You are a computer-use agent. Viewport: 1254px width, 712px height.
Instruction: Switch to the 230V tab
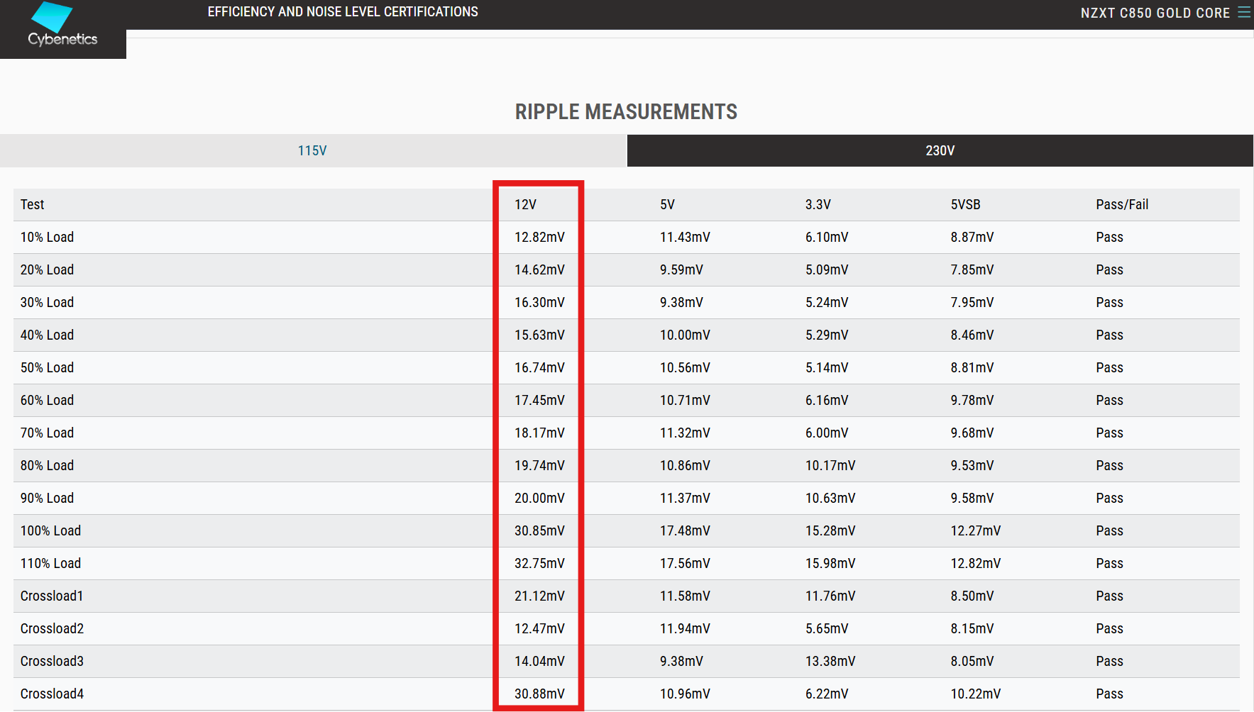click(x=940, y=150)
